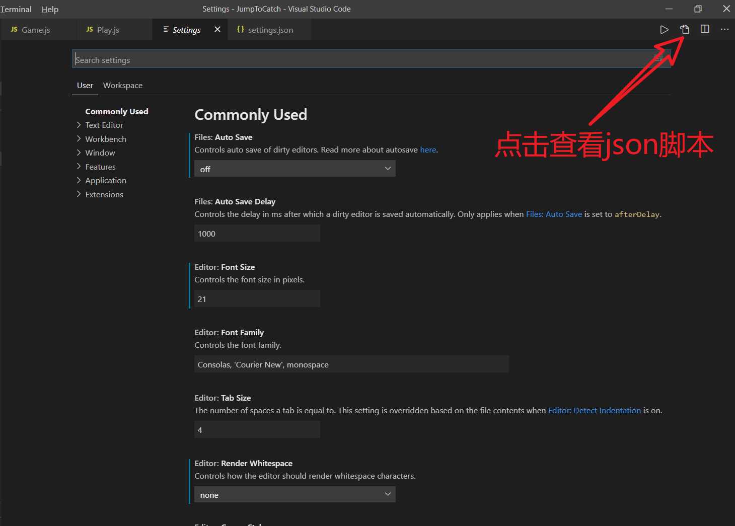Restore down the VS Code window
Viewport: 735px width, 526px height.
698,9
